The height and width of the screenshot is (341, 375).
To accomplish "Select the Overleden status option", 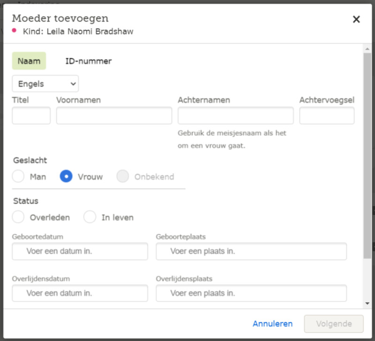I will pyautogui.click(x=18, y=217).
